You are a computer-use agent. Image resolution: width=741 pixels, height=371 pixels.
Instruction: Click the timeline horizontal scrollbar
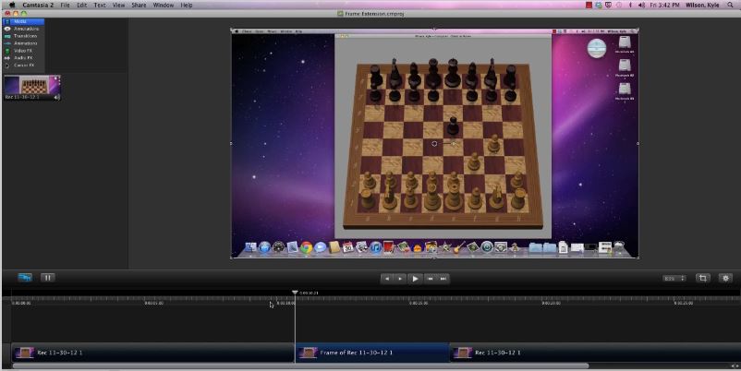pos(300,365)
